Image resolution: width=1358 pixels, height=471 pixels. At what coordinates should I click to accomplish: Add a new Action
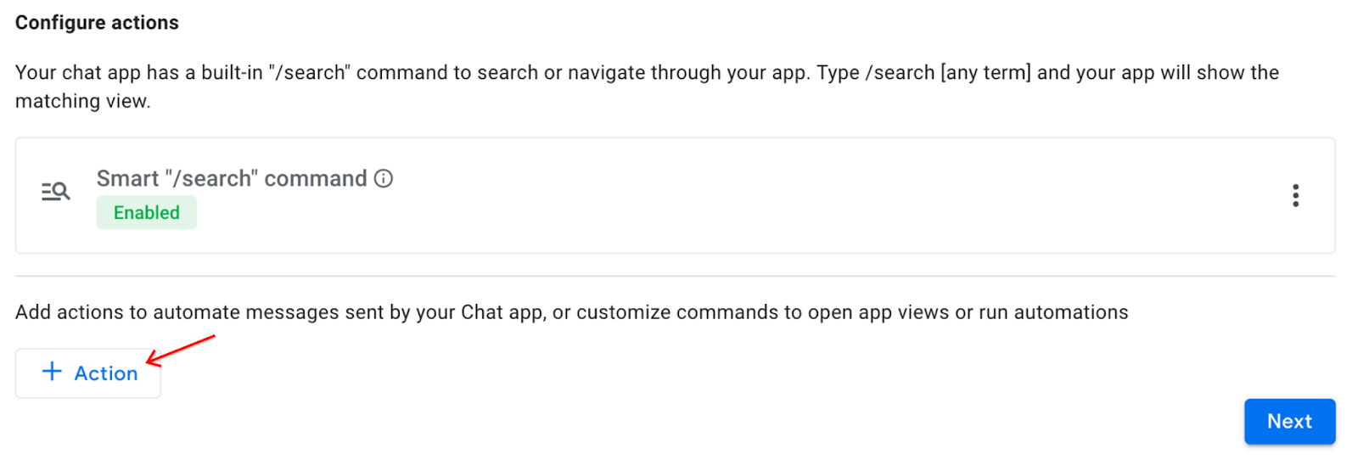click(x=88, y=373)
